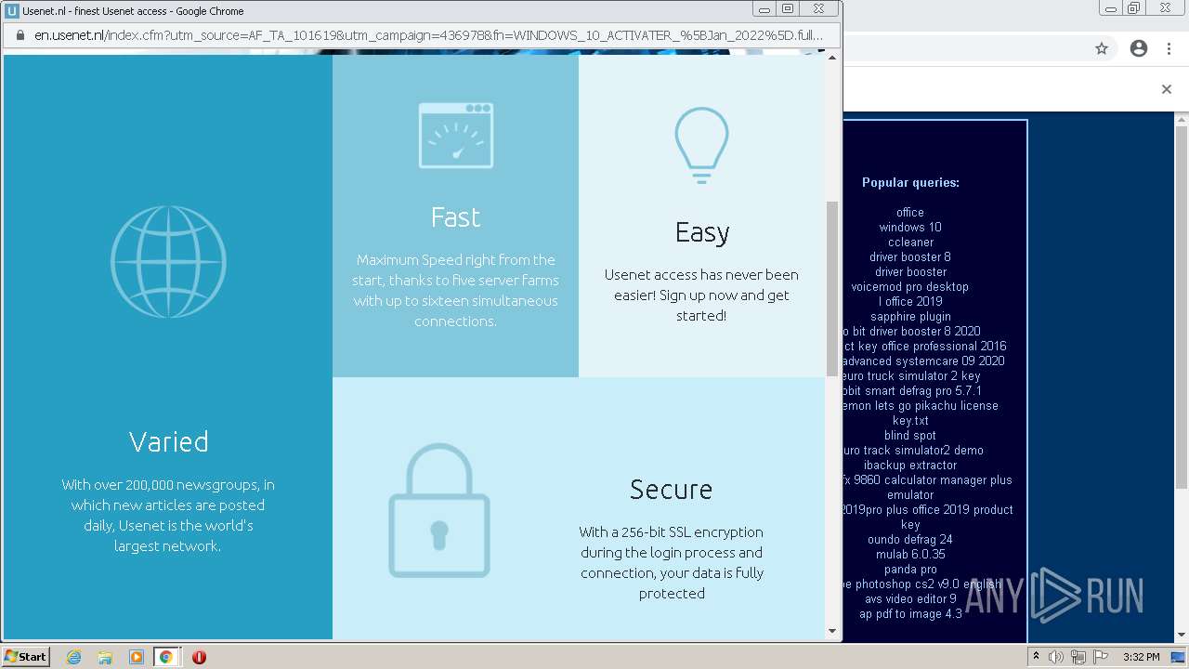This screenshot has width=1189, height=669.
Task: Click the 'Fast' heading
Action: pos(455,216)
